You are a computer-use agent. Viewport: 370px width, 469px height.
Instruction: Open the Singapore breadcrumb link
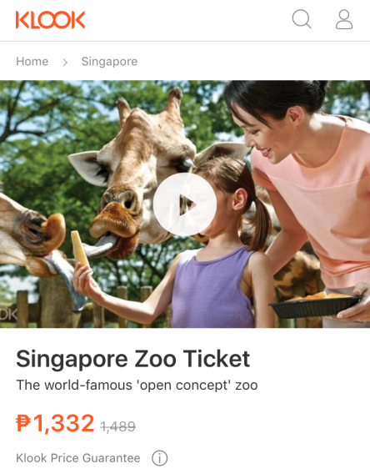[x=109, y=62]
